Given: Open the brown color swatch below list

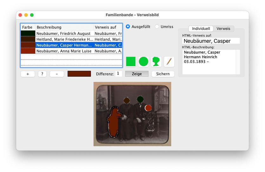Looking at the screenshot, I should (79, 74).
